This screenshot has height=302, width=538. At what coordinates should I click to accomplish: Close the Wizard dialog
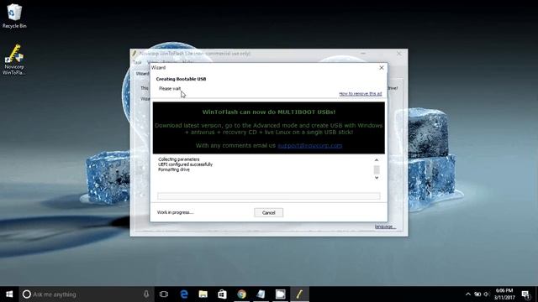tap(382, 68)
